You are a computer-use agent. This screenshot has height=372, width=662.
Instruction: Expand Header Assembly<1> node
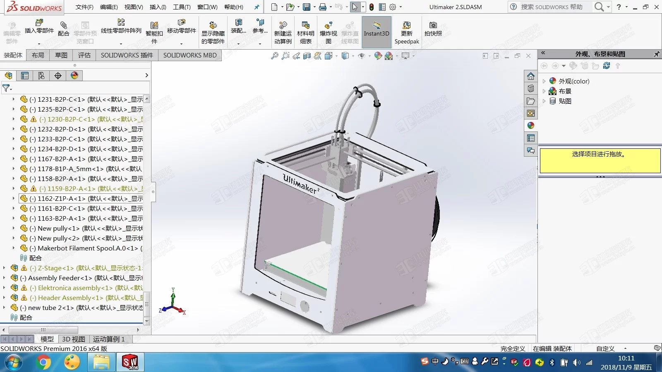point(4,298)
